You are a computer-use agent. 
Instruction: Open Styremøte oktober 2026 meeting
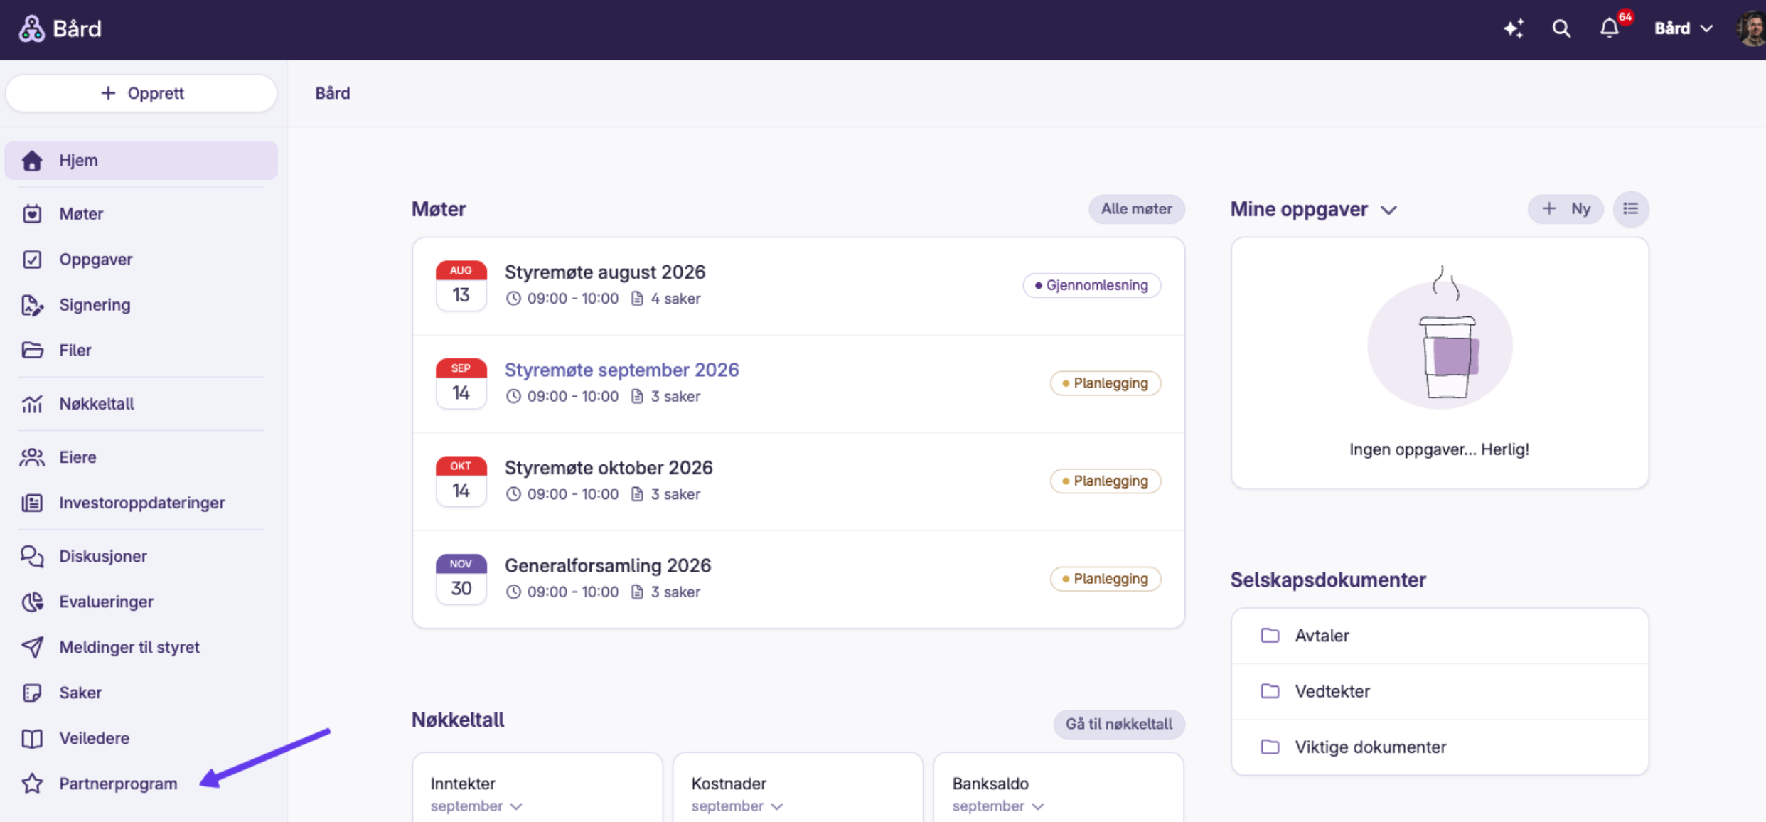click(x=798, y=481)
